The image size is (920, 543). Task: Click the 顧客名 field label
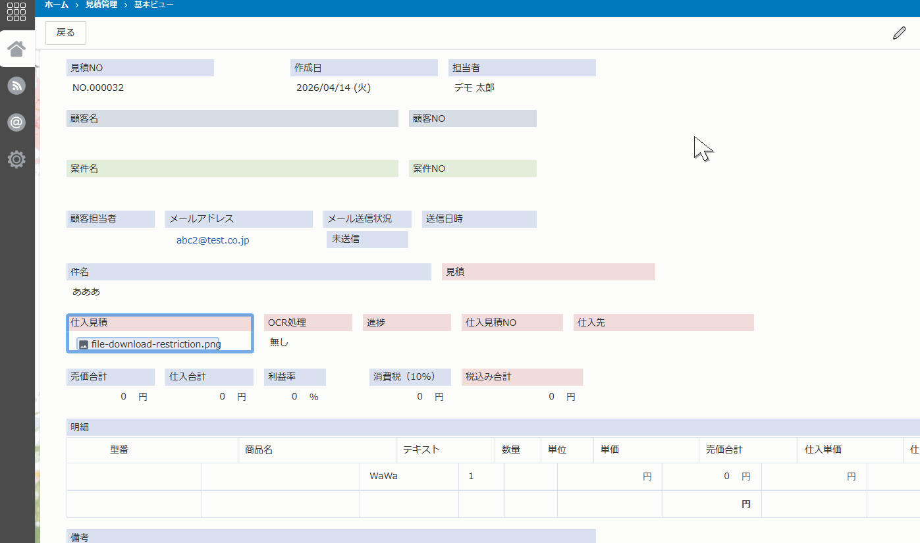coord(232,118)
